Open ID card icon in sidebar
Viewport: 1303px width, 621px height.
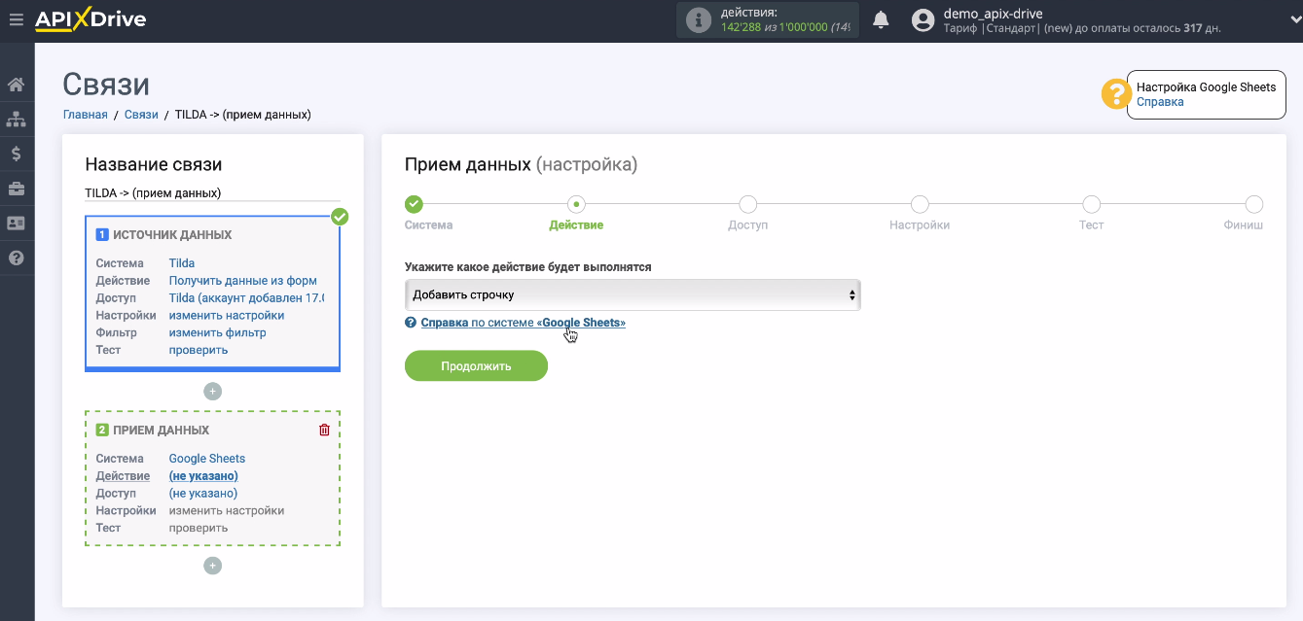[x=17, y=224]
